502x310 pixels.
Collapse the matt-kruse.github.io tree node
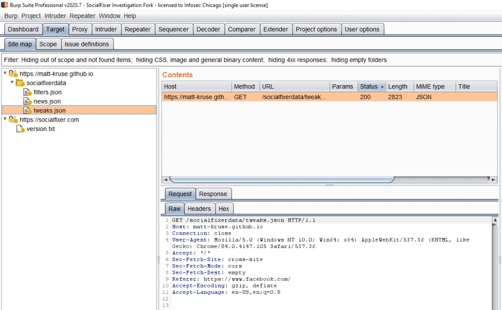pos(4,72)
